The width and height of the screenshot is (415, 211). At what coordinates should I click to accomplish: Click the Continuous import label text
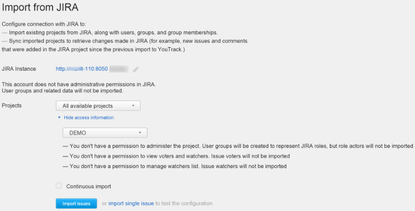coord(89,187)
